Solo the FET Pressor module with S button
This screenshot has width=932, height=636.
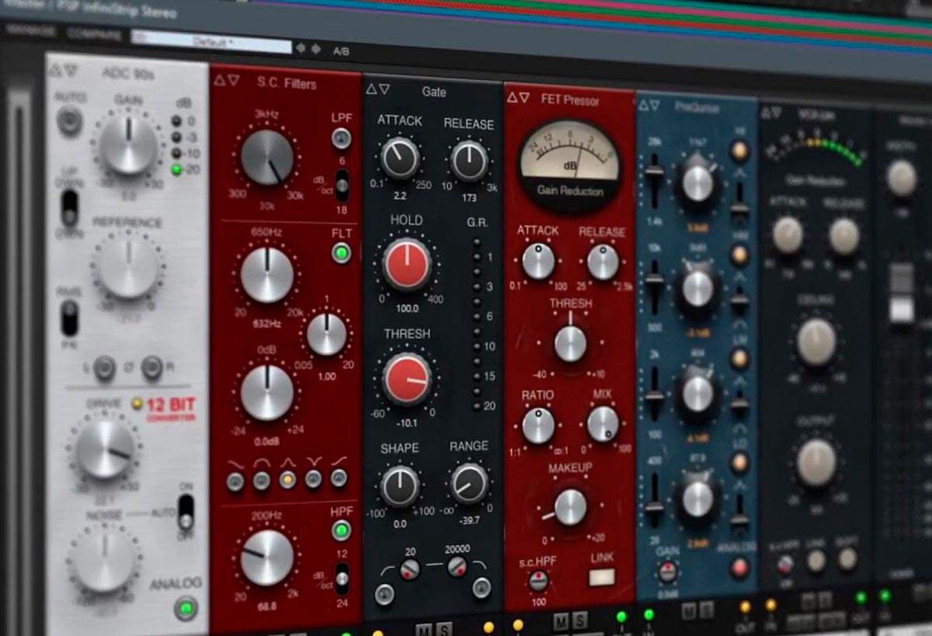click(x=580, y=621)
